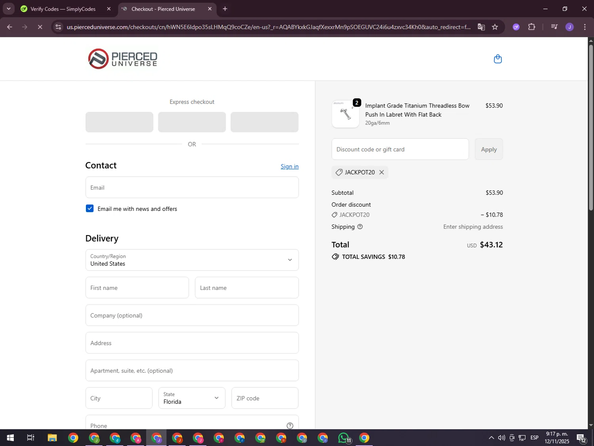
Task: Focus the ZIP code field
Action: tap(265, 398)
